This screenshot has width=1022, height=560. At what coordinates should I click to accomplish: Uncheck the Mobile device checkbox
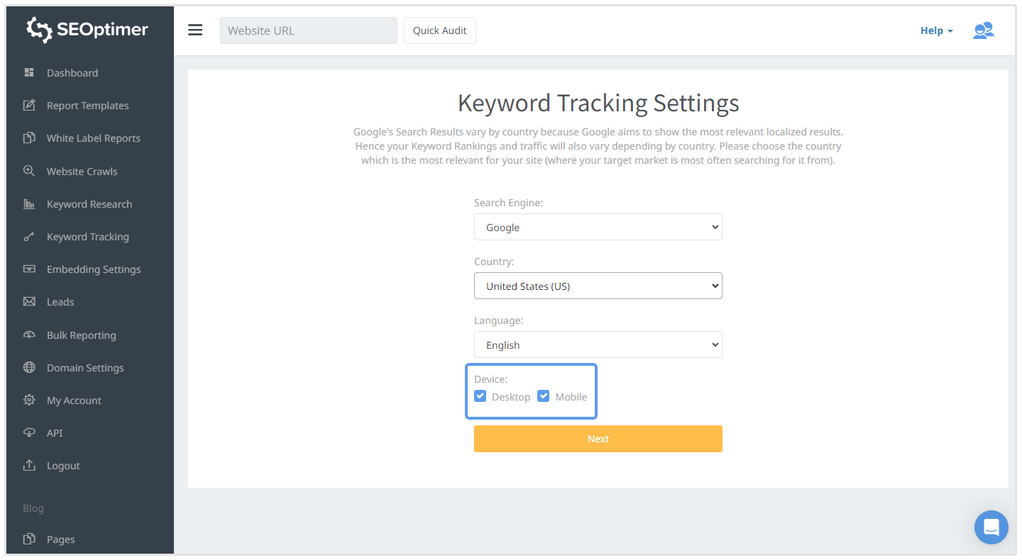544,396
